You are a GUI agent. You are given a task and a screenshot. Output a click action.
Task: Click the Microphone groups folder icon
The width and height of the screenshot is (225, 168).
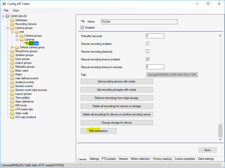(x=12, y=51)
